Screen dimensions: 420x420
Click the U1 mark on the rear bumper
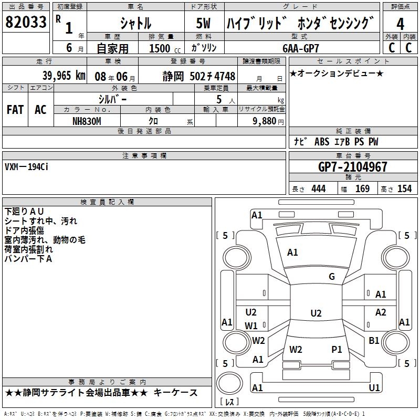pyautogui.click(x=374, y=387)
